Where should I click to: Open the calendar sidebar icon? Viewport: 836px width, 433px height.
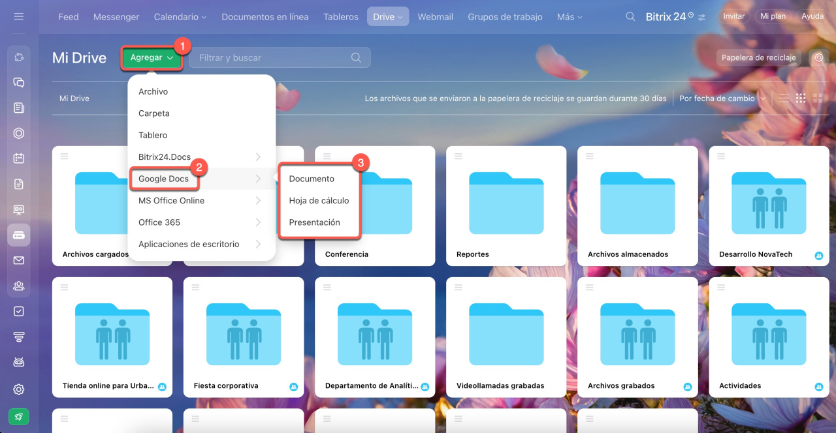(x=19, y=158)
